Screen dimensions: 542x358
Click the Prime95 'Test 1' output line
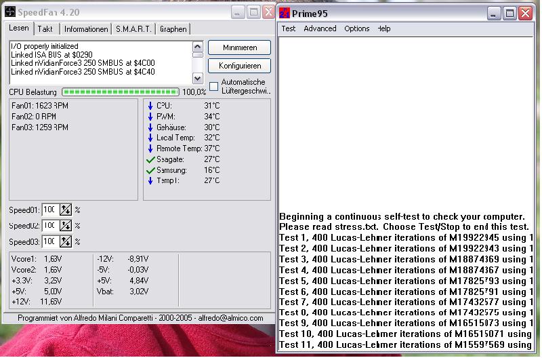click(x=406, y=238)
